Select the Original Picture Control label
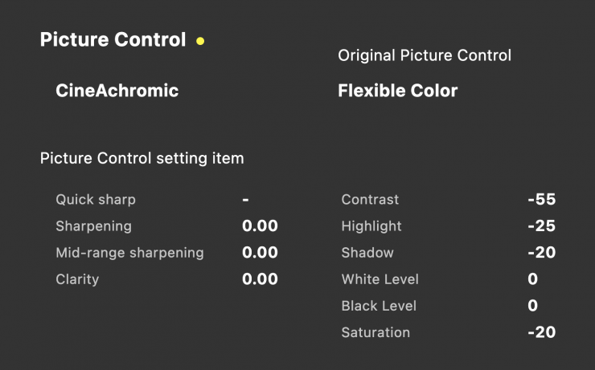Image resolution: width=595 pixels, height=370 pixels. tap(424, 55)
